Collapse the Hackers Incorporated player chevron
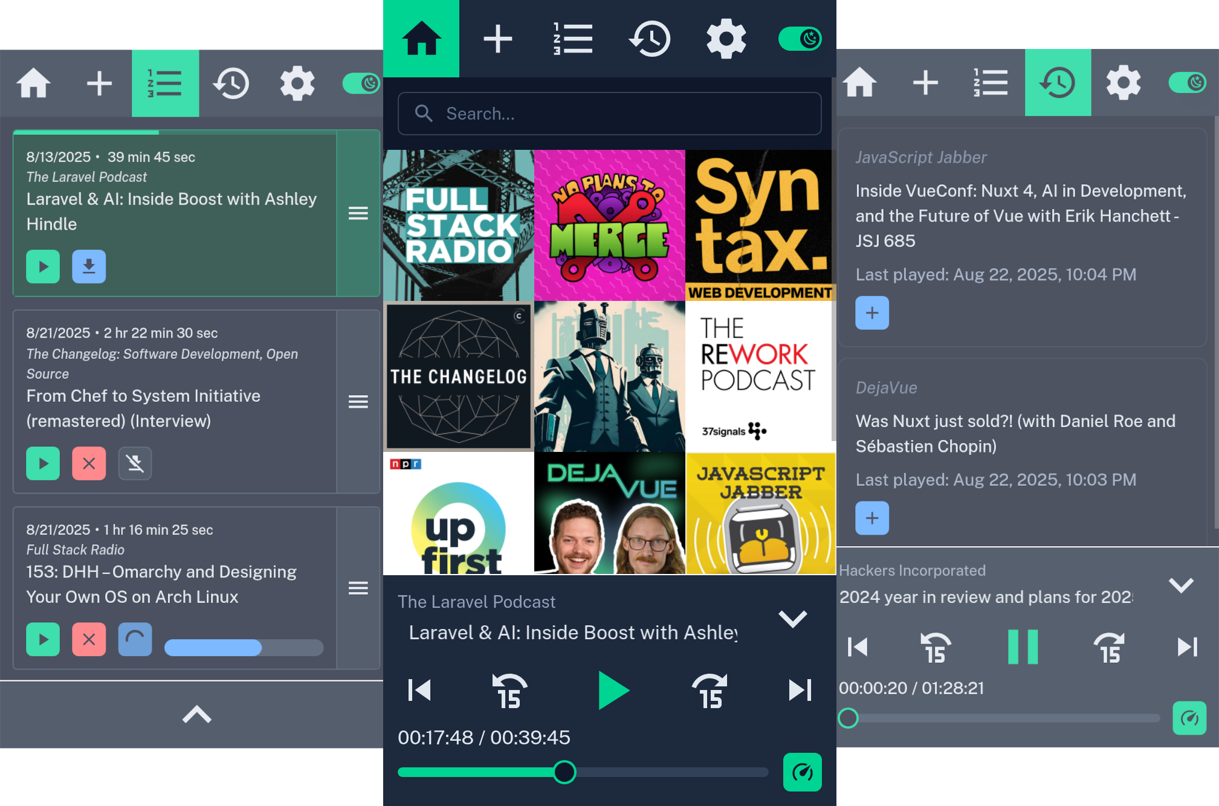The width and height of the screenshot is (1219, 806). (1180, 585)
